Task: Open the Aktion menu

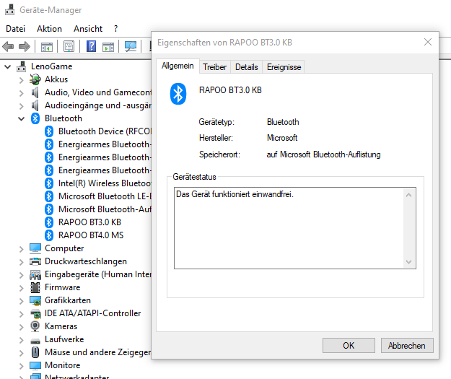Action: coord(49,29)
